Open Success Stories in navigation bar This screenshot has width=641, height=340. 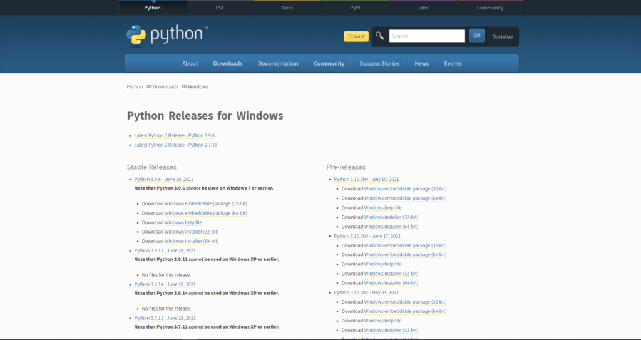(379, 63)
